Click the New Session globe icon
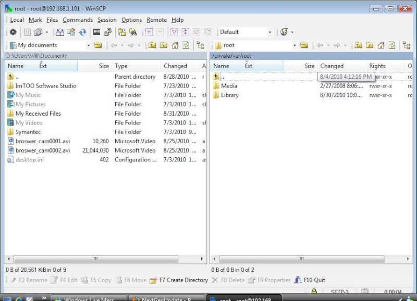The width and height of the screenshot is (417, 301). click(284, 32)
